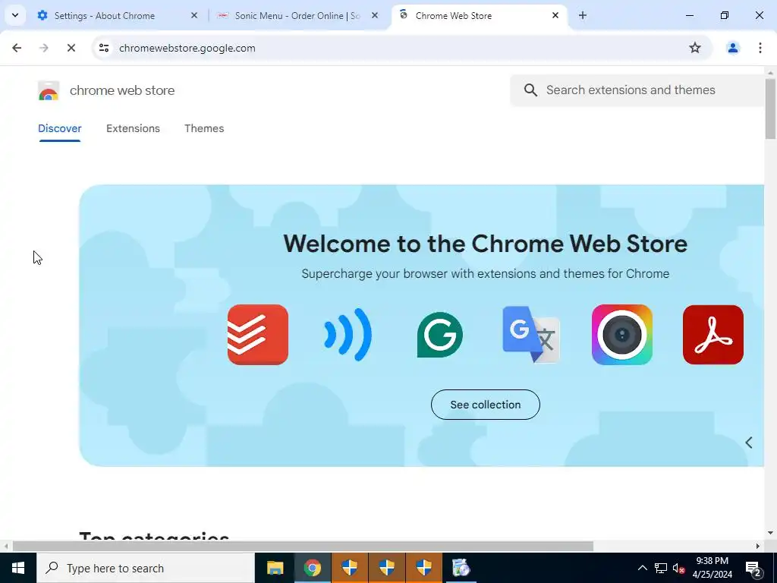Switch to Settings - About Chrome tab
The height and width of the screenshot is (583, 777).
[x=118, y=16]
